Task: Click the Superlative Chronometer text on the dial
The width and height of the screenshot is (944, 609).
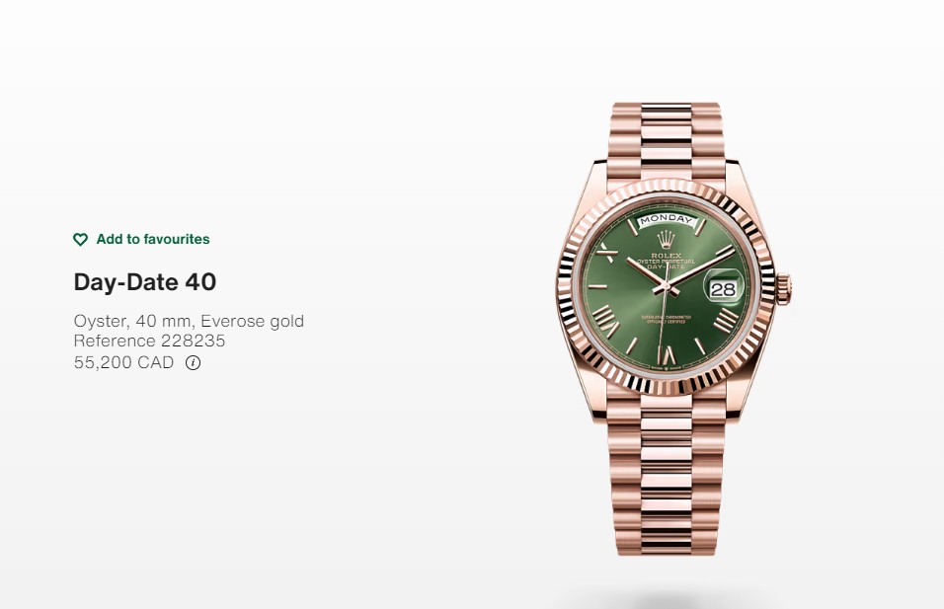Action: (666, 317)
